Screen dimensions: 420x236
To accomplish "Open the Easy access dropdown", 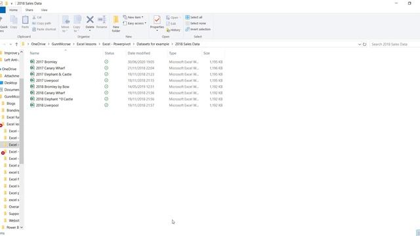I will point(135,24).
